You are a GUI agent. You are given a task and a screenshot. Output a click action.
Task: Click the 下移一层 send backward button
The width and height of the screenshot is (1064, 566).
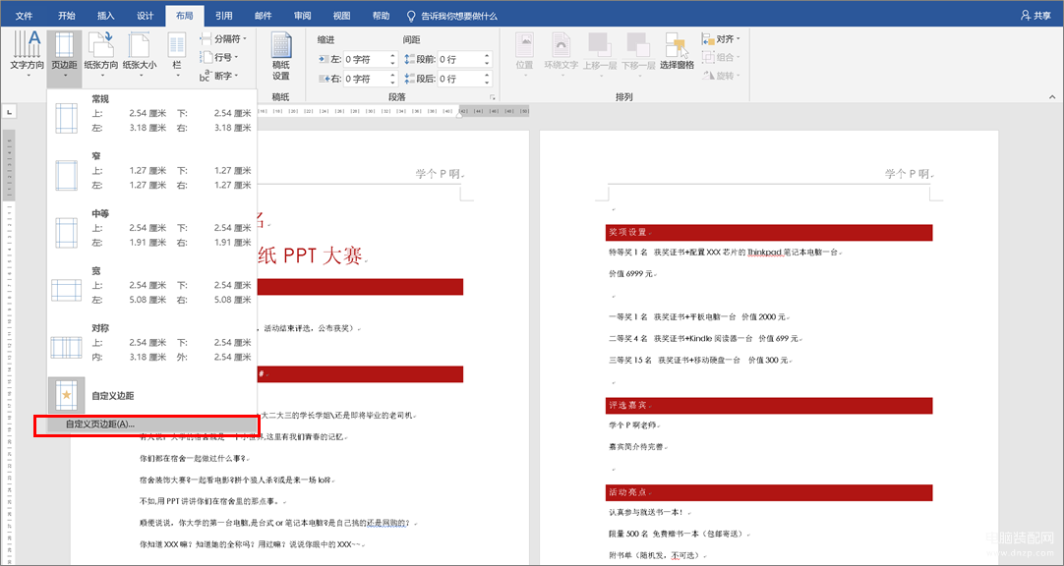coord(638,52)
